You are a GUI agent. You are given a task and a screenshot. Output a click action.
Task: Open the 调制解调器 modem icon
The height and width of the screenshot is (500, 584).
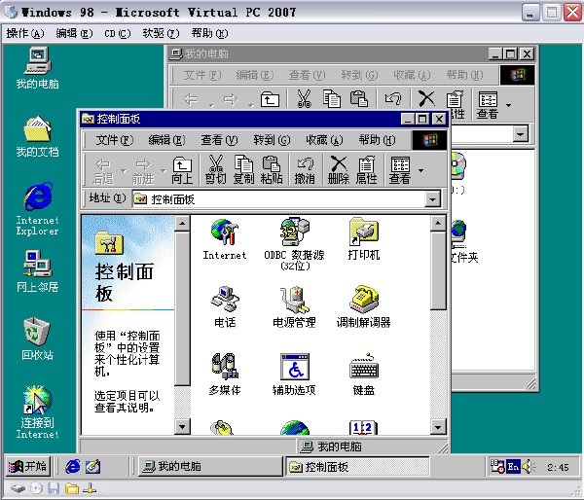364,306
